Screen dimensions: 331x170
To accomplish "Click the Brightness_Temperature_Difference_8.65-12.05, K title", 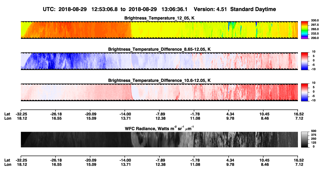I will pos(159,49).
